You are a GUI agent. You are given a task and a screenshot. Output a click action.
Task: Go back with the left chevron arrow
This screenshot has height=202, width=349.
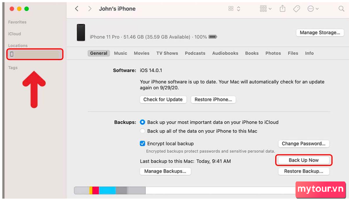[77, 8]
